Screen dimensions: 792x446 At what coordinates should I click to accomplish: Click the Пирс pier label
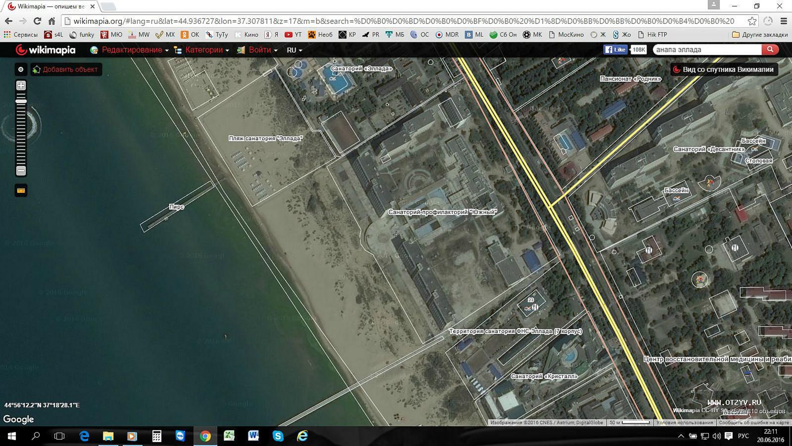point(177,207)
